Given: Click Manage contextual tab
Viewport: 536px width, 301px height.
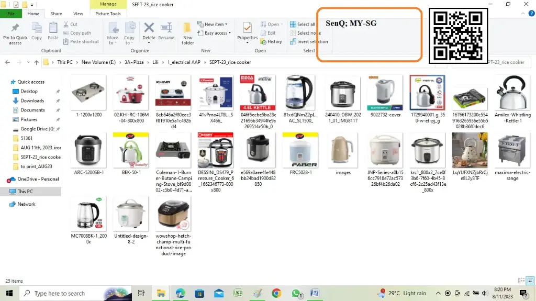Looking at the screenshot, I should click(108, 4).
